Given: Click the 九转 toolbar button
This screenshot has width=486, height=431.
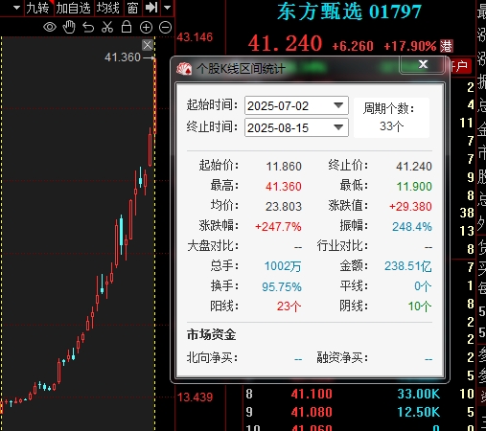Looking at the screenshot, I should [37, 8].
